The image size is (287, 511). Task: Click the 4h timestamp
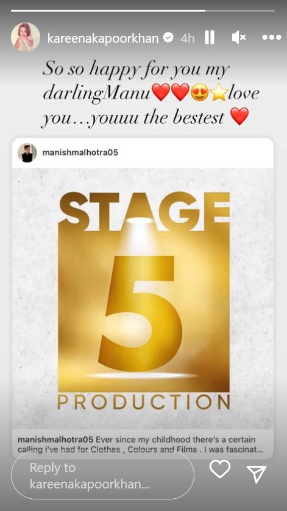pos(188,38)
